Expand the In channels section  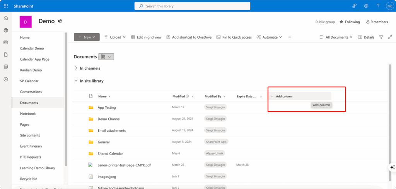click(x=76, y=68)
